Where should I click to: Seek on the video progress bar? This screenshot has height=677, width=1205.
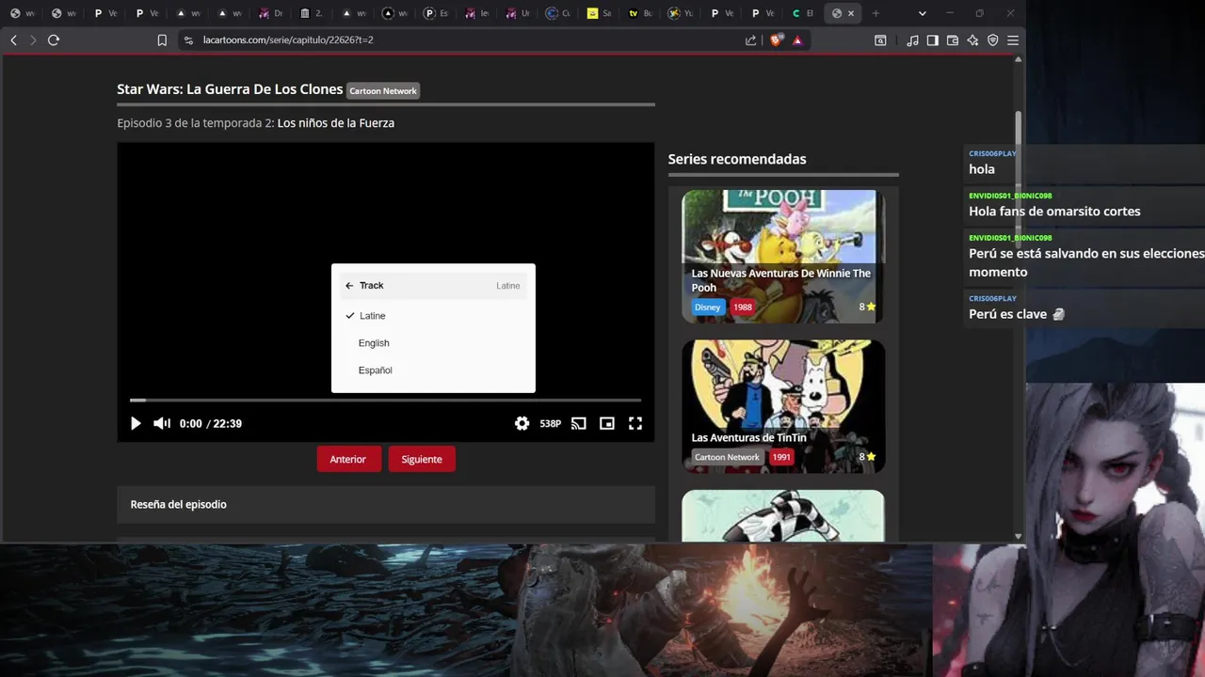point(386,401)
